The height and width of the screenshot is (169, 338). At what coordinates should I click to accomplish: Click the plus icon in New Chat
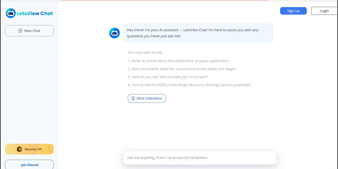[x=20, y=31]
